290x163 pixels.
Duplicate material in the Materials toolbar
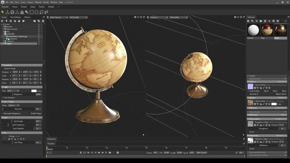click(x=252, y=21)
